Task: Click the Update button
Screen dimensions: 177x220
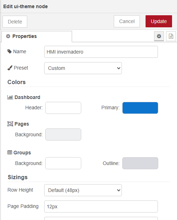Action: click(x=159, y=21)
